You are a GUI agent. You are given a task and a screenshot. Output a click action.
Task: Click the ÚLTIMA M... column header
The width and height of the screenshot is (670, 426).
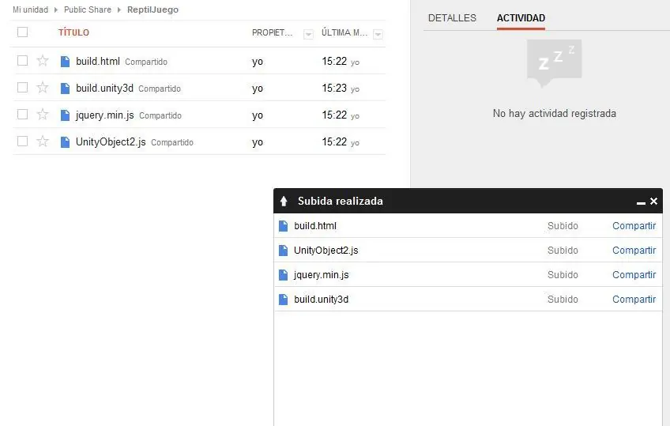[344, 32]
